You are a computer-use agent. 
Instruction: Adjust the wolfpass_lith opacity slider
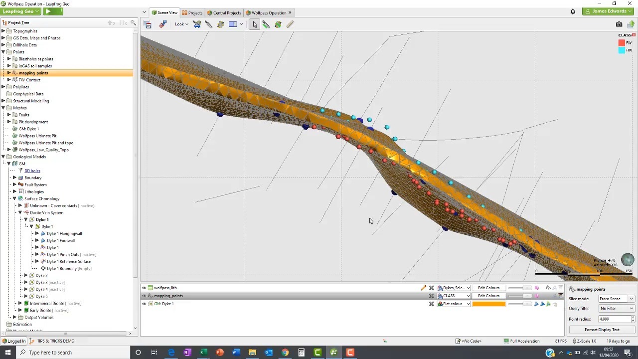(520, 288)
